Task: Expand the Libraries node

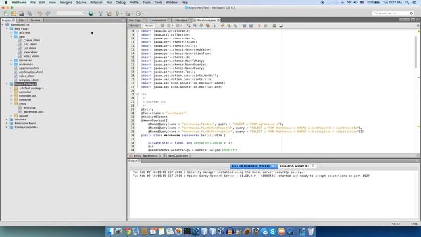Action: (x=7, y=120)
